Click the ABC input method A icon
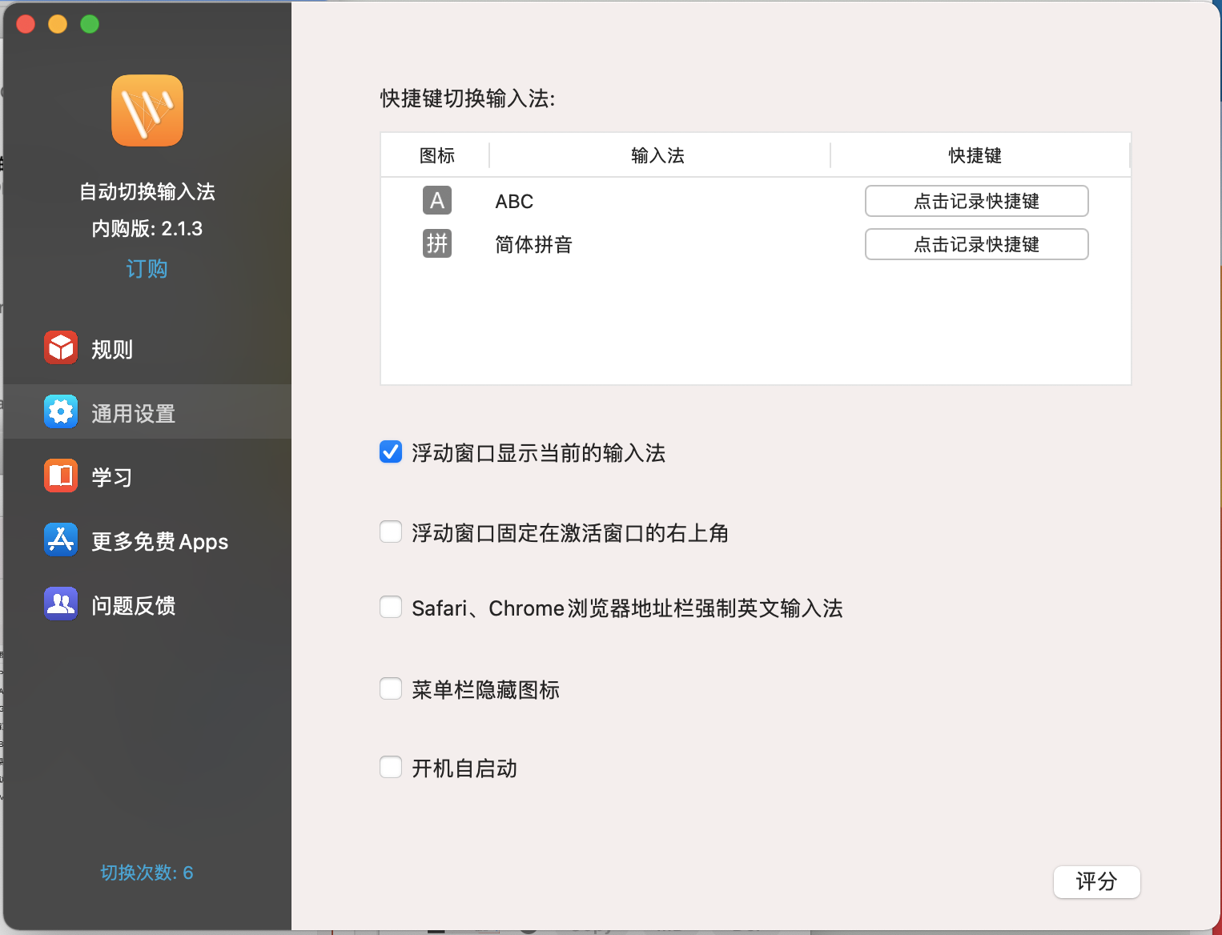This screenshot has width=1222, height=935. (437, 200)
